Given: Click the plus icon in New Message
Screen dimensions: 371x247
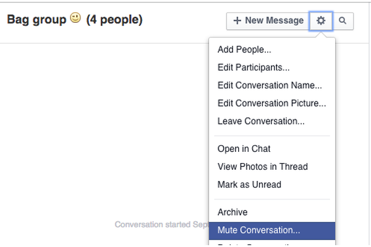Looking at the screenshot, I should pyautogui.click(x=237, y=20).
